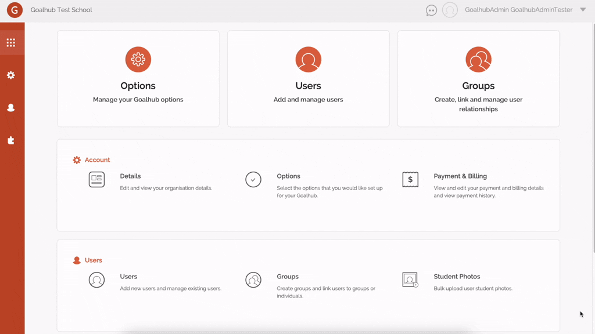This screenshot has height=334, width=595.
Task: Click the person icon on the Users card
Action: click(x=308, y=59)
